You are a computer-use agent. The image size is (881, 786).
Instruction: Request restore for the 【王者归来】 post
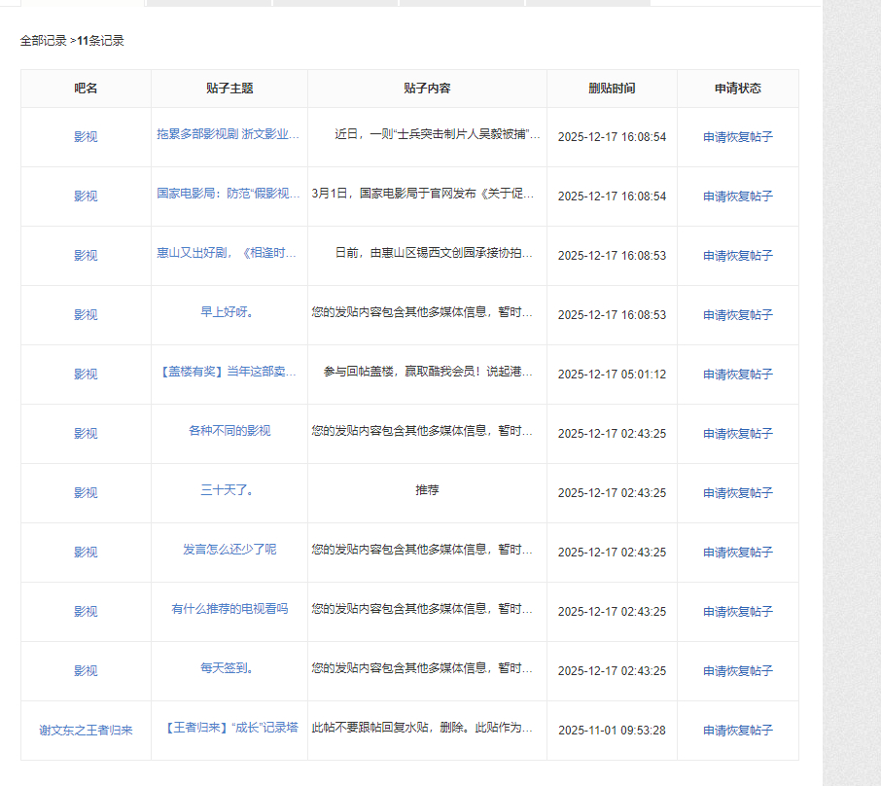tap(737, 731)
